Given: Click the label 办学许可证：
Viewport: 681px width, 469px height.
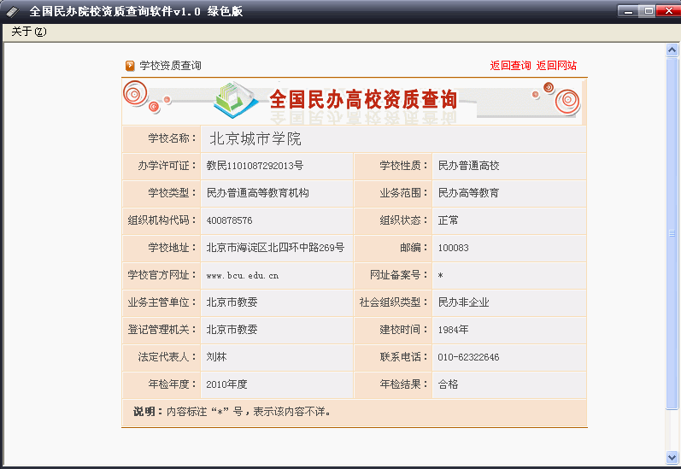Looking at the screenshot, I should 167,166.
